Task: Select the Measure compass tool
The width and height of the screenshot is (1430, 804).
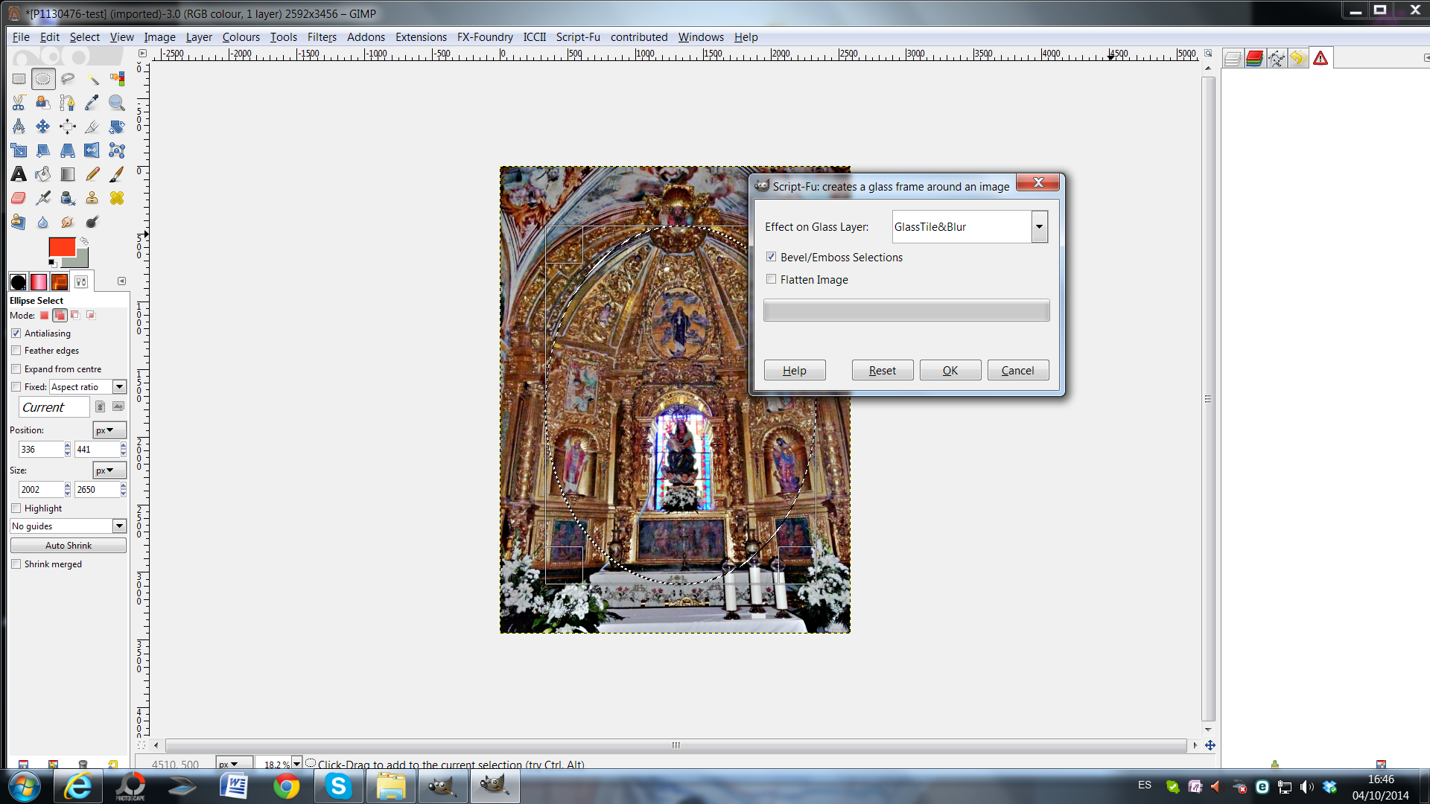Action: click(19, 127)
